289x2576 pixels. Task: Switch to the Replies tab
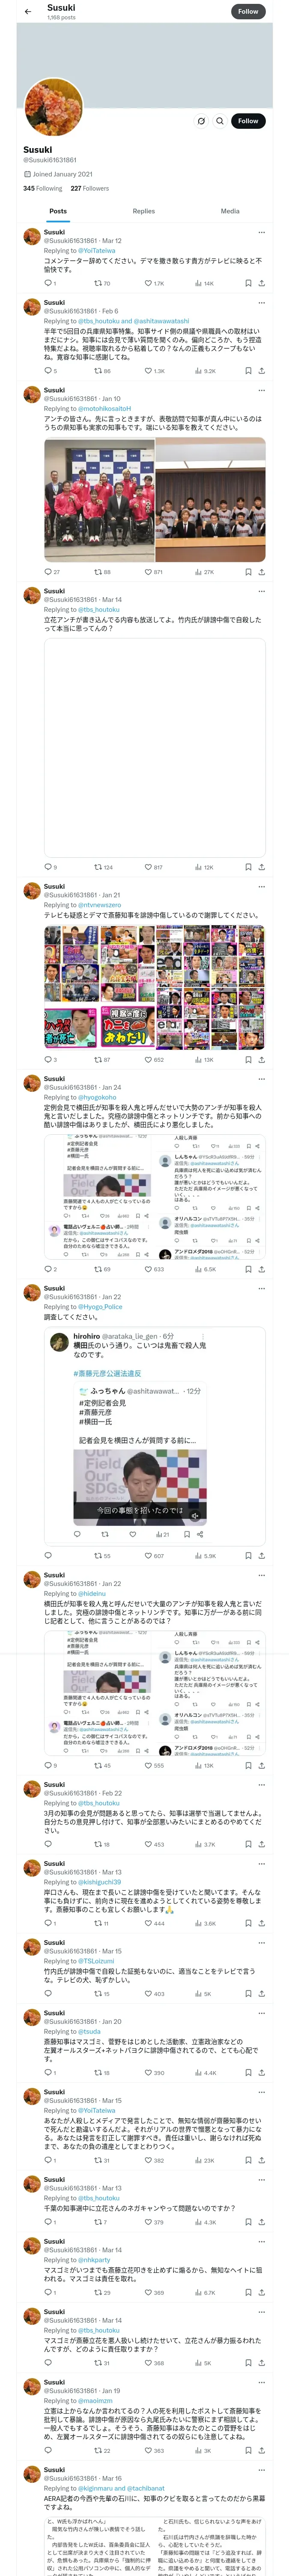[143, 211]
